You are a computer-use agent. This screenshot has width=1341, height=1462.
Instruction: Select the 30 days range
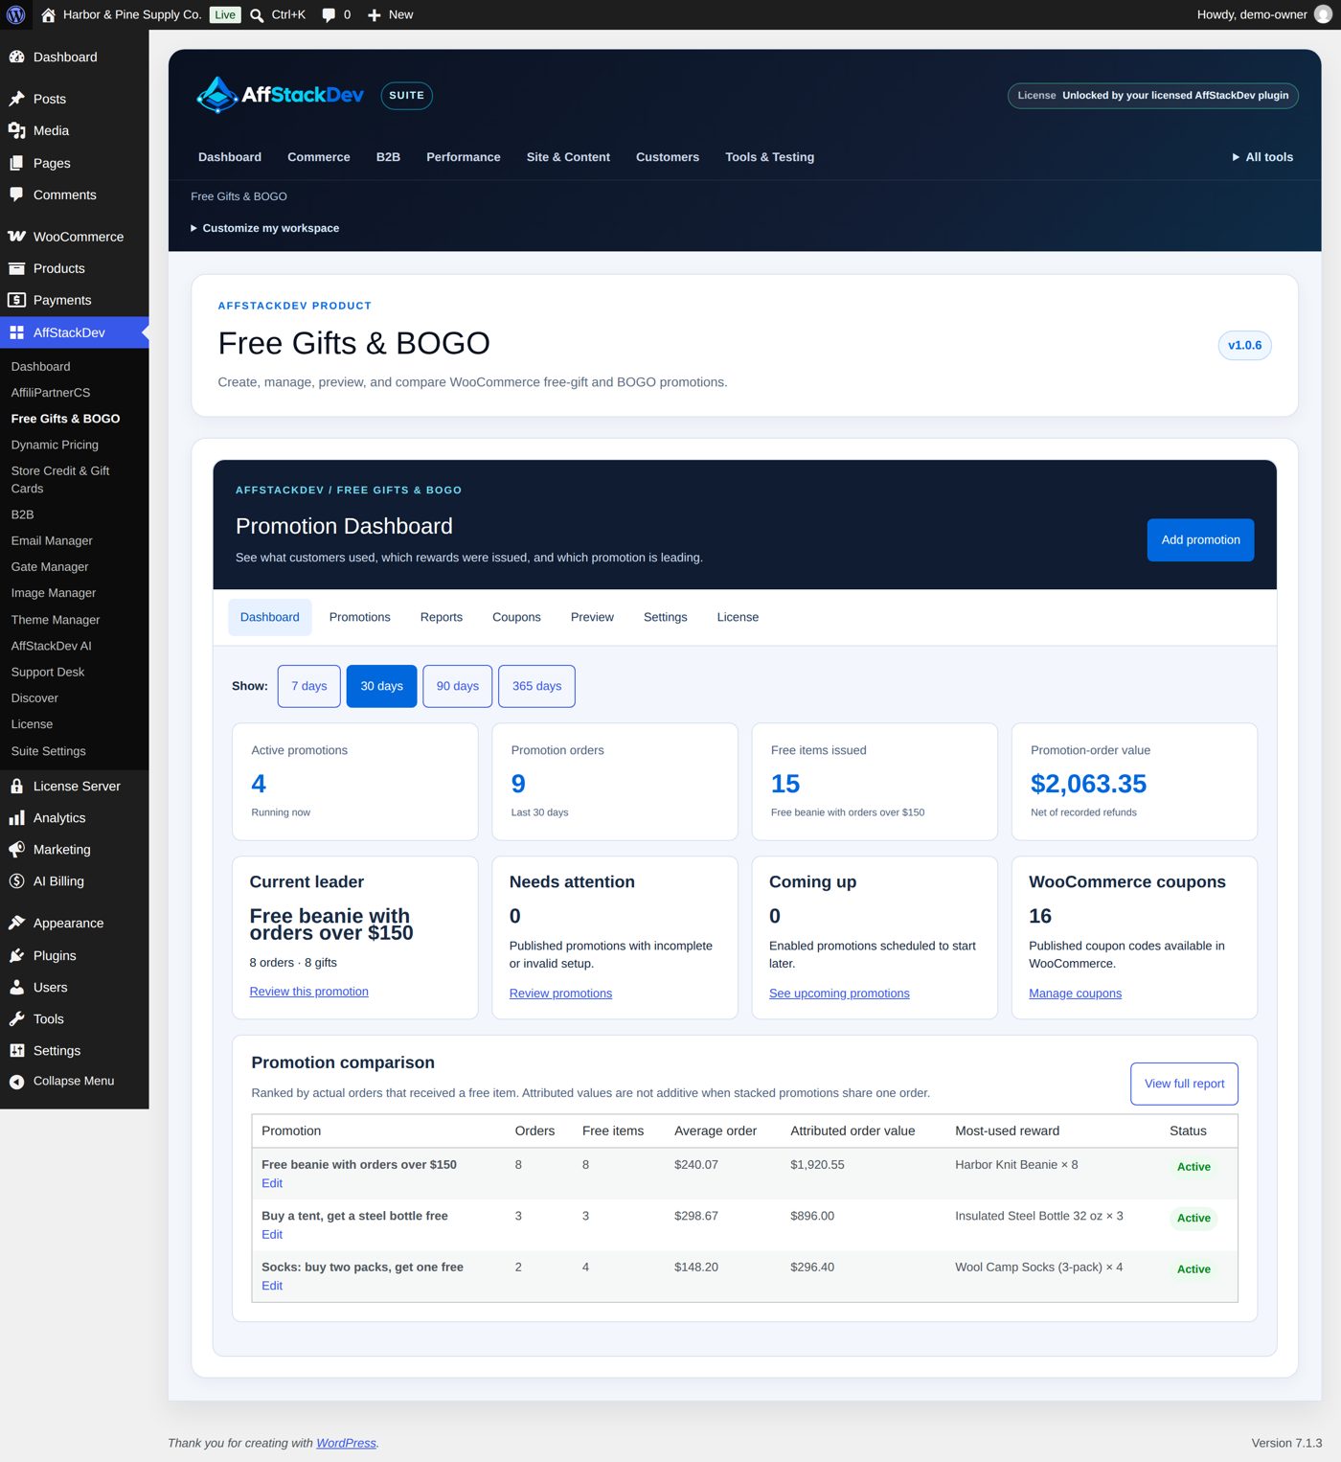[381, 686]
